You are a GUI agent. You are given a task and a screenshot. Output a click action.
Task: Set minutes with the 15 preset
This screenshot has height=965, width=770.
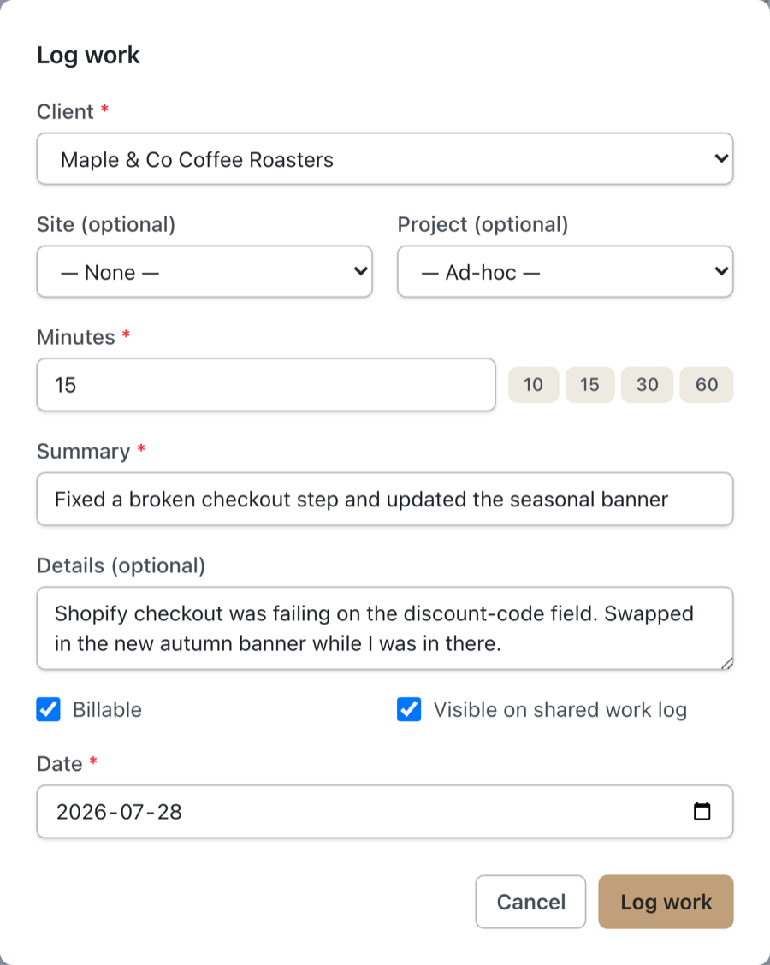tap(589, 385)
